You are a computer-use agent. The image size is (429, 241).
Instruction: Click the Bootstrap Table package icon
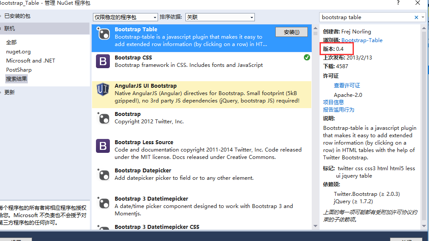click(103, 34)
